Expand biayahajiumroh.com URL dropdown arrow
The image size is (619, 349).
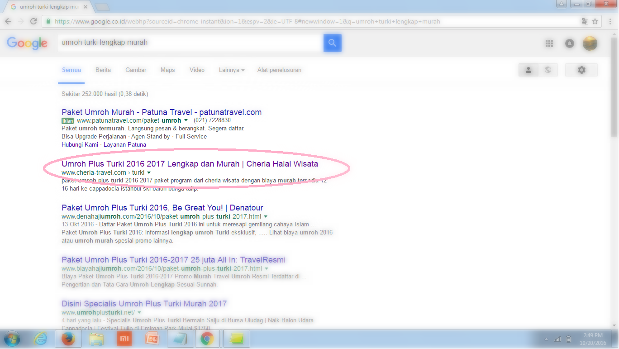[267, 268]
